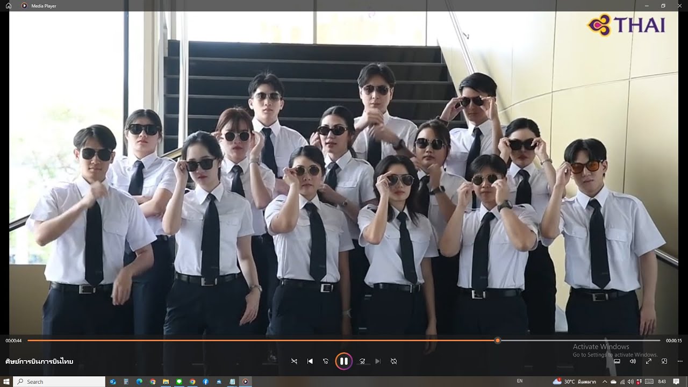688x387 pixels.
Task: Open Outlook from the taskbar
Action: [113, 382]
